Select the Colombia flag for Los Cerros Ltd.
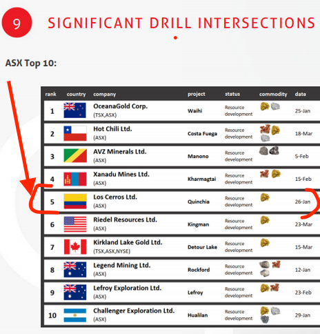The width and height of the screenshot is (320, 334). pos(75,202)
